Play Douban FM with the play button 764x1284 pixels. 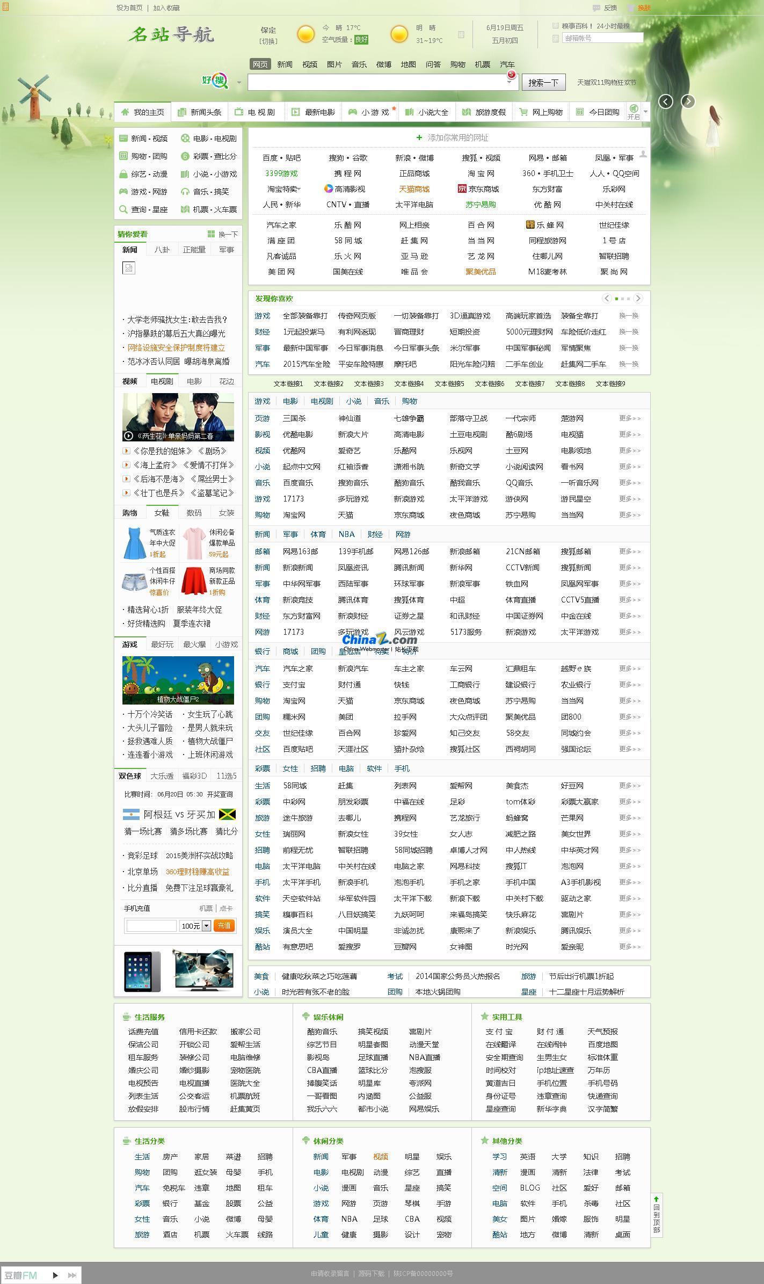coord(55,1275)
